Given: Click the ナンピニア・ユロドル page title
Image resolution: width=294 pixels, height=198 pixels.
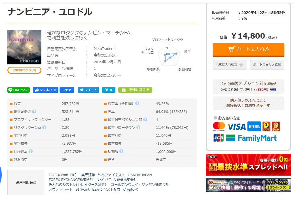Looking at the screenshot, I should click(x=50, y=12).
